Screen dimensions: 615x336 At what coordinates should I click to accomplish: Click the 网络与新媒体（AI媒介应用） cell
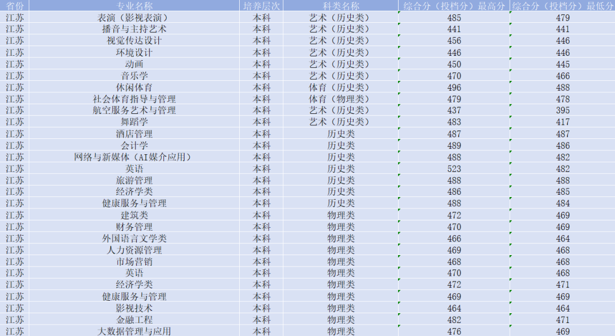click(x=134, y=157)
